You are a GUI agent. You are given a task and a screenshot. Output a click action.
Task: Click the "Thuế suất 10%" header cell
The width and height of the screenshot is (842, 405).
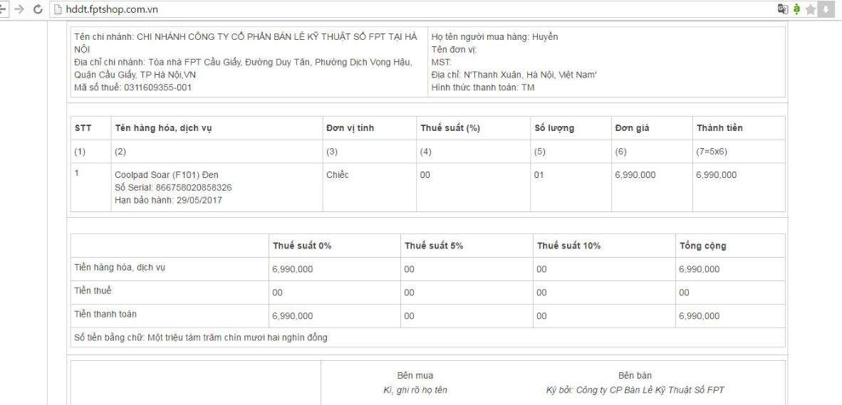(x=568, y=246)
